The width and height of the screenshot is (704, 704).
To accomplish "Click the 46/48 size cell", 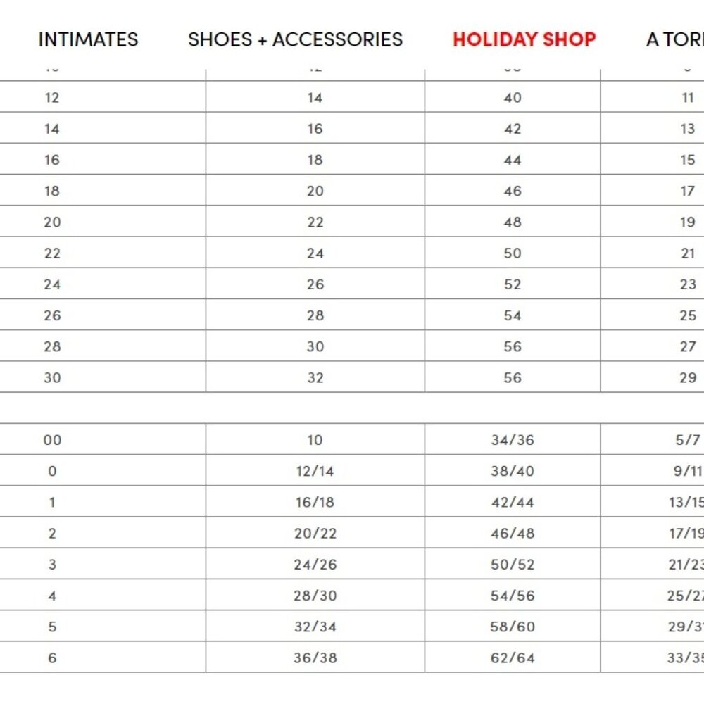I will coord(513,533).
